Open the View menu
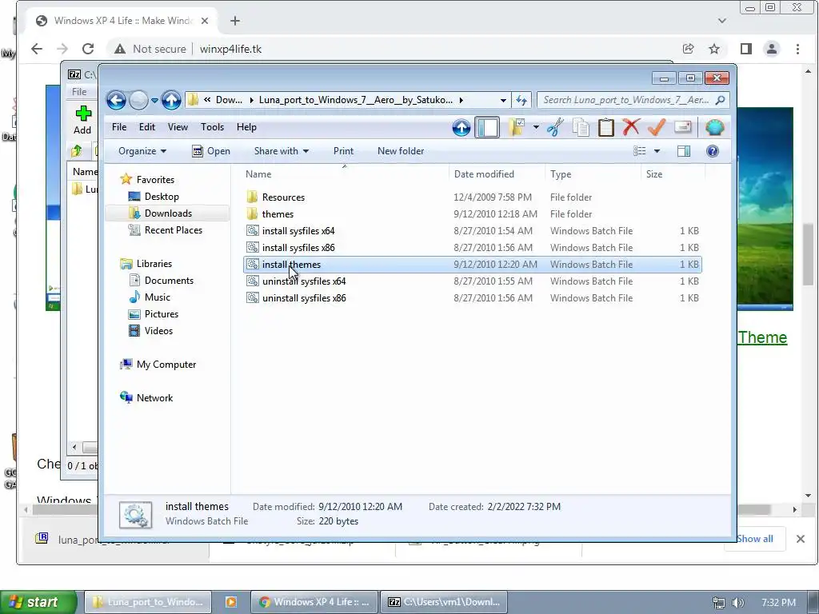Image resolution: width=819 pixels, height=614 pixels. (x=178, y=127)
